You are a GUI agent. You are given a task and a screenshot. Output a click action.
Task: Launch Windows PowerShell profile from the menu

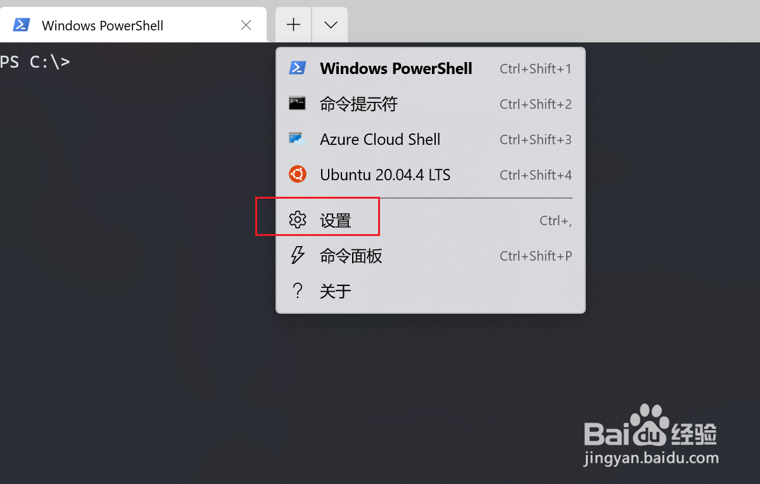pos(431,68)
